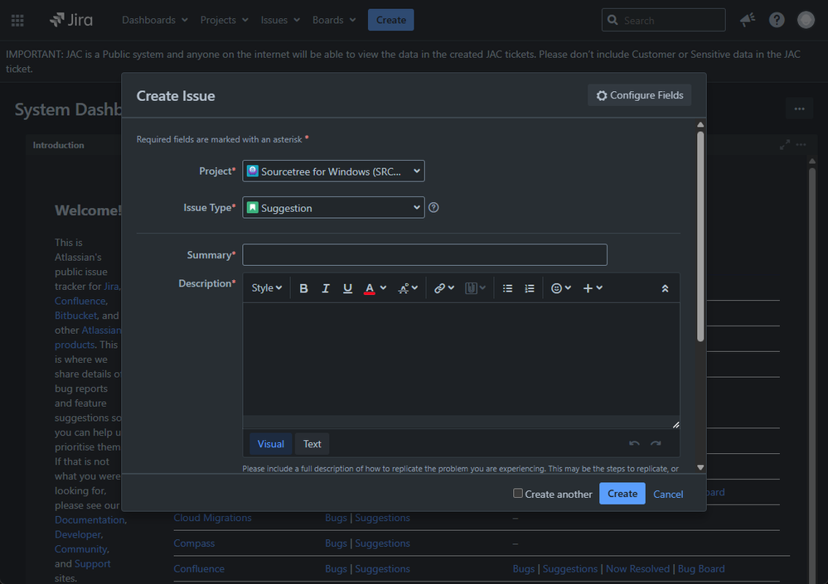Open the Dashboards menu
The image size is (828, 584).
coord(155,20)
